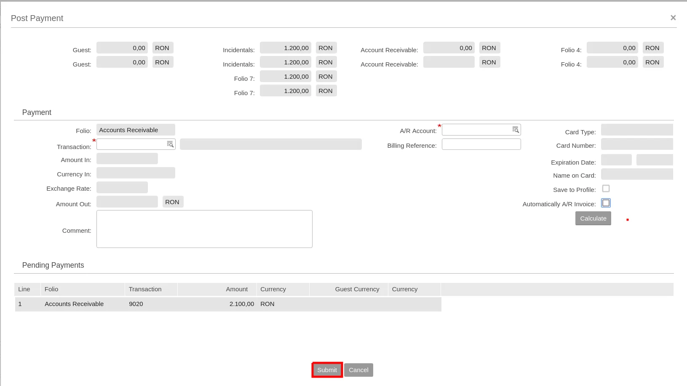Select the Folio field showing Accounts Receivable
687x386 pixels.
tap(136, 130)
